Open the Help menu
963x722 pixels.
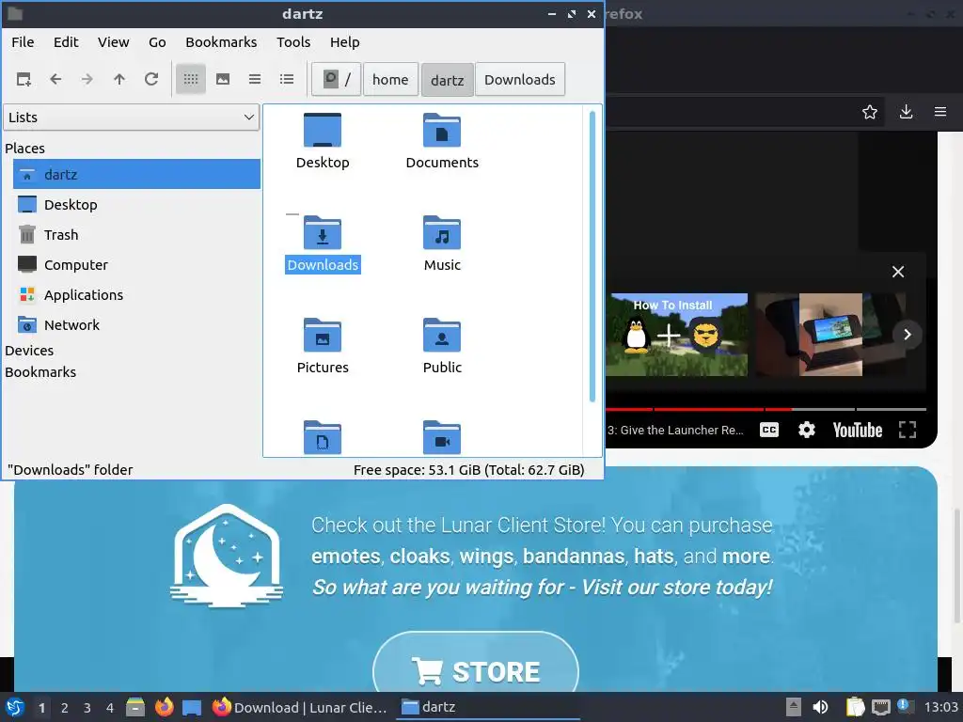344,42
